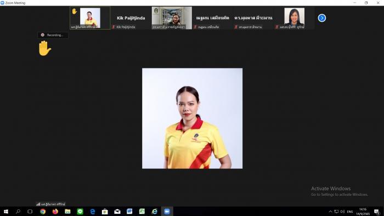Show hidden system tray icons
Screen dimensions: 384x216
point(330,212)
